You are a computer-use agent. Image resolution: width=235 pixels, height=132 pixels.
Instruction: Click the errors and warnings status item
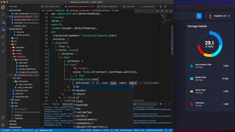pos(28,131)
